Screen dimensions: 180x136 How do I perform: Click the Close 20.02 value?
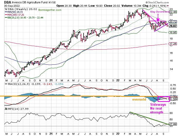pos(112,6)
